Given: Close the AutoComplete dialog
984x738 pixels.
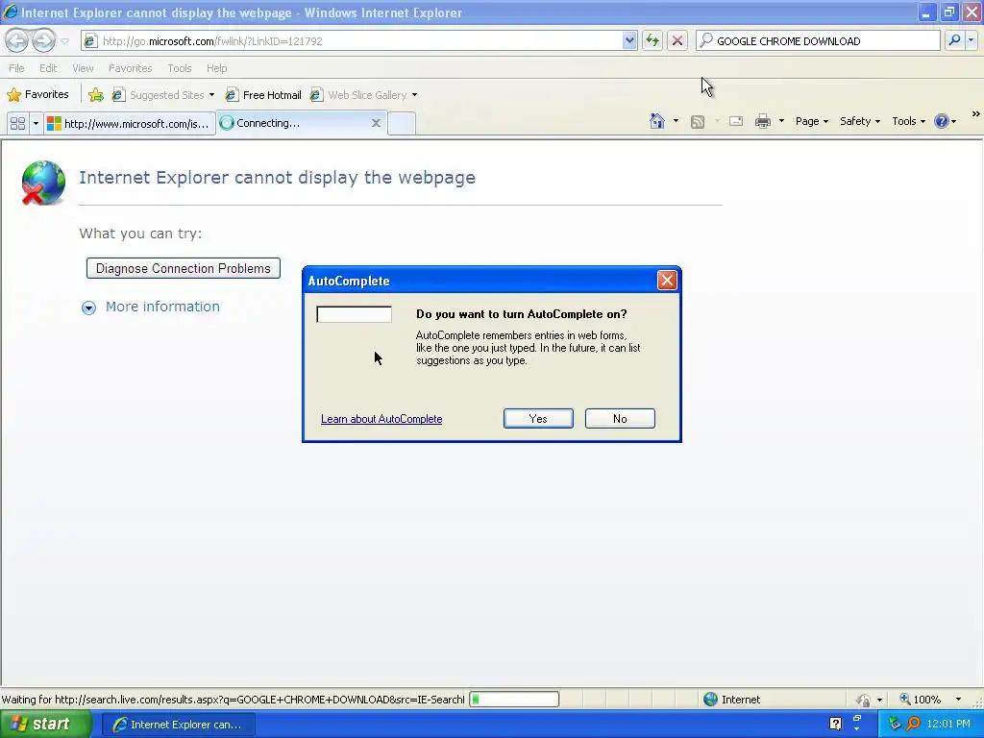Looking at the screenshot, I should click(667, 280).
